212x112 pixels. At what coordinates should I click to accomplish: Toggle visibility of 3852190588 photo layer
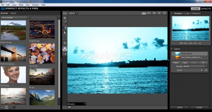(173, 58)
